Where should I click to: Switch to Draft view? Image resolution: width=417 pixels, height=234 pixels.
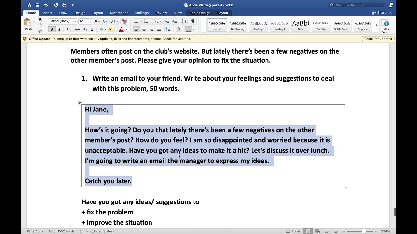pyautogui.click(x=336, y=231)
